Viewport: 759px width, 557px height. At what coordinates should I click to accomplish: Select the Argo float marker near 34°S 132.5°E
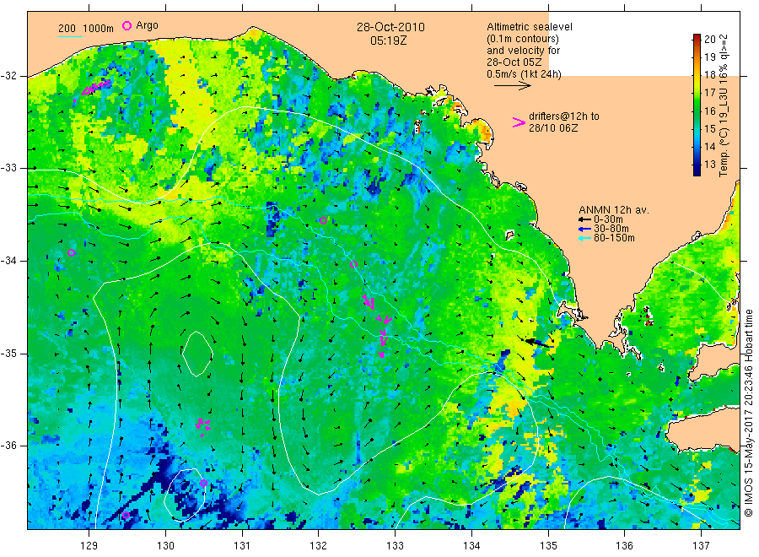pyautogui.click(x=354, y=264)
